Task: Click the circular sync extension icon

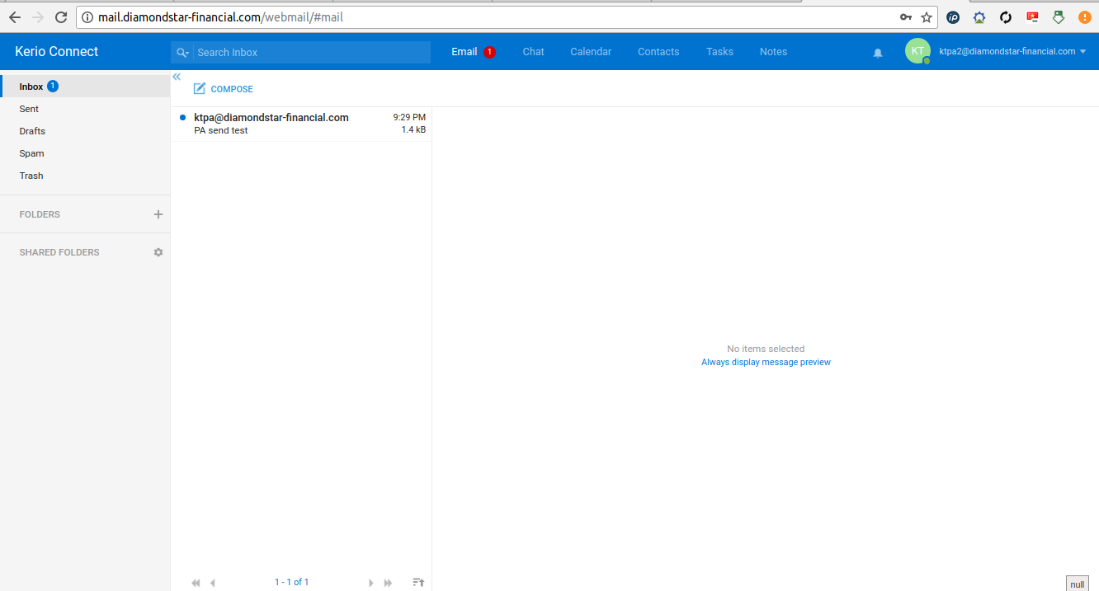Action: click(x=1006, y=17)
